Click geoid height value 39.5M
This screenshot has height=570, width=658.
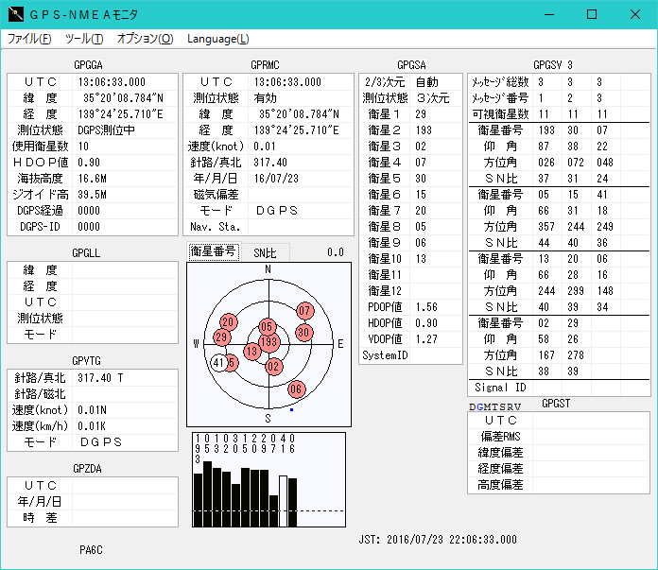92,195
